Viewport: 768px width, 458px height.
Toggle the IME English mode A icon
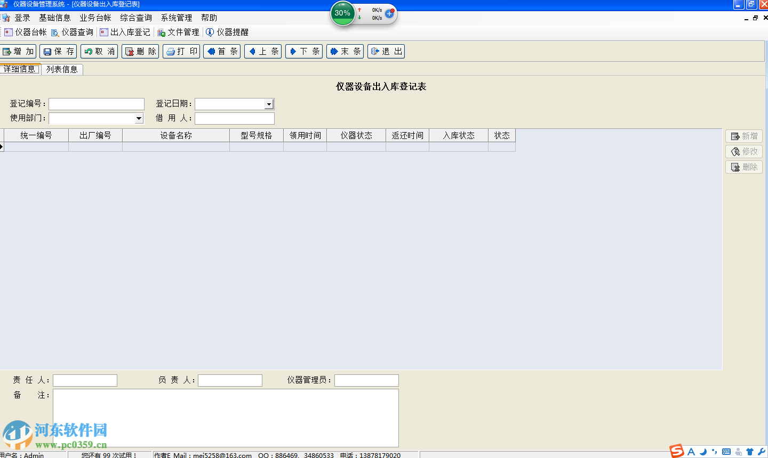[691, 452]
